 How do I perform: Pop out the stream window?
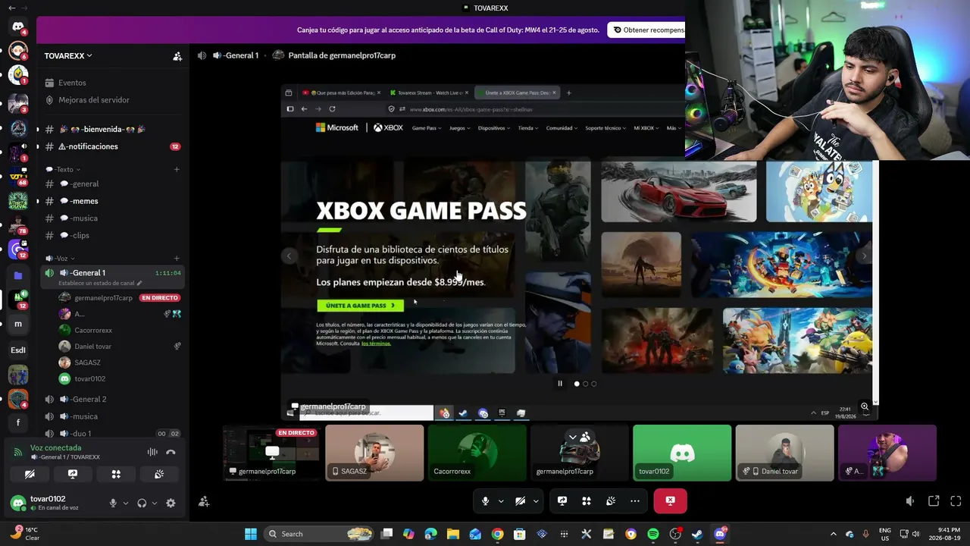934,501
